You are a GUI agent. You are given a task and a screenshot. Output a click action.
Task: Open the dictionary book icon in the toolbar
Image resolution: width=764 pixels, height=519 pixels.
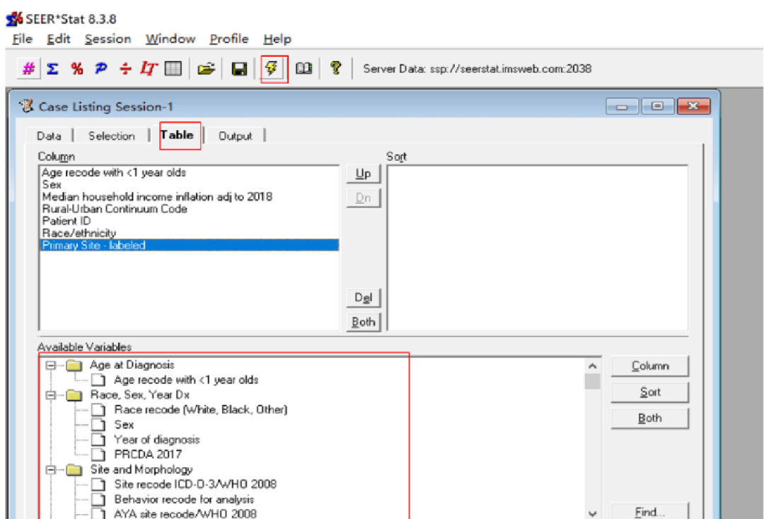304,68
